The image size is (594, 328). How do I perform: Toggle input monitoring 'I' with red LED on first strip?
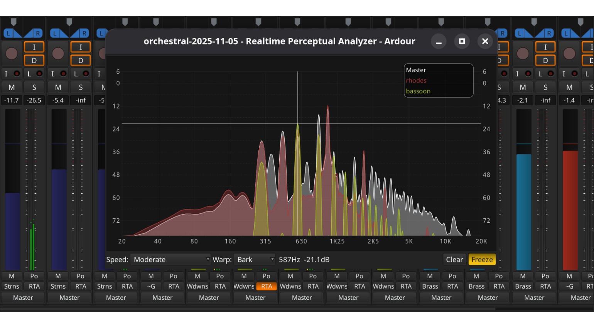(11, 74)
